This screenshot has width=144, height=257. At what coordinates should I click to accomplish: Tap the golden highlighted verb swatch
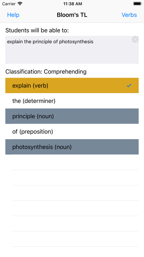click(72, 85)
